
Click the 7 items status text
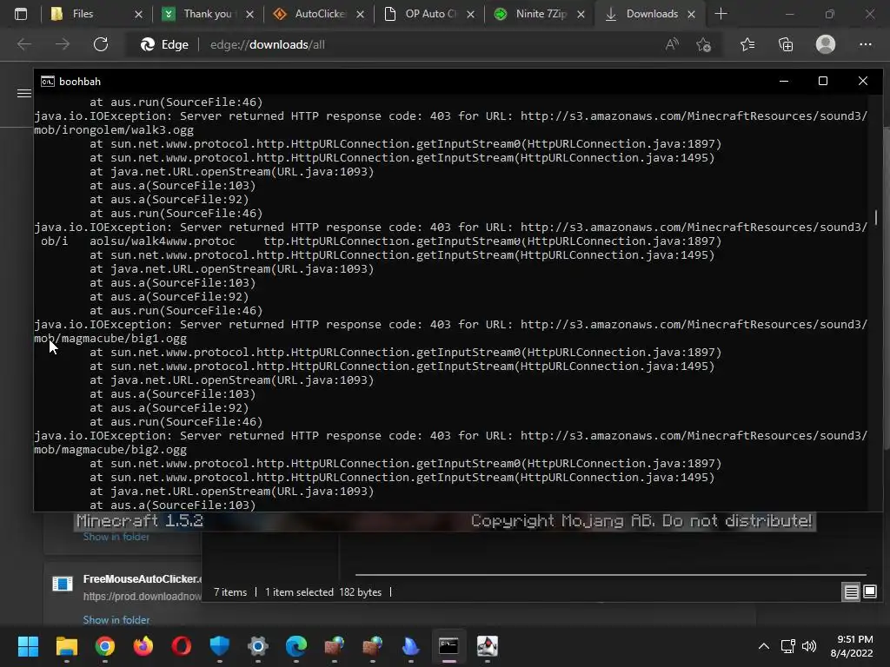tap(230, 592)
